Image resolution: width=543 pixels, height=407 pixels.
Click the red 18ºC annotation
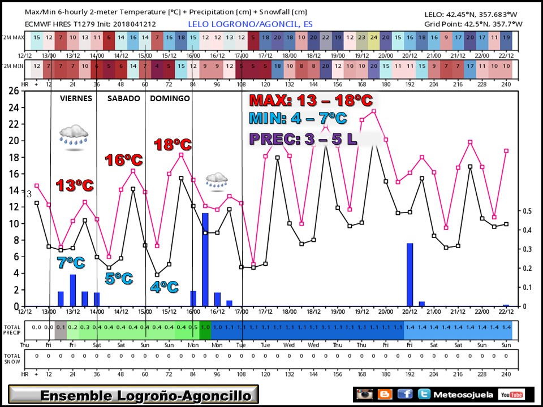[173, 144]
